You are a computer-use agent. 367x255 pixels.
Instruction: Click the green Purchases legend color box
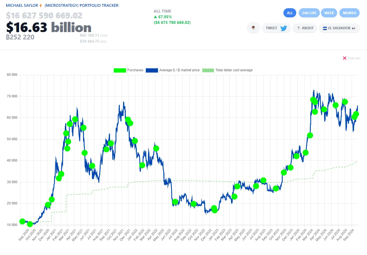119,70
